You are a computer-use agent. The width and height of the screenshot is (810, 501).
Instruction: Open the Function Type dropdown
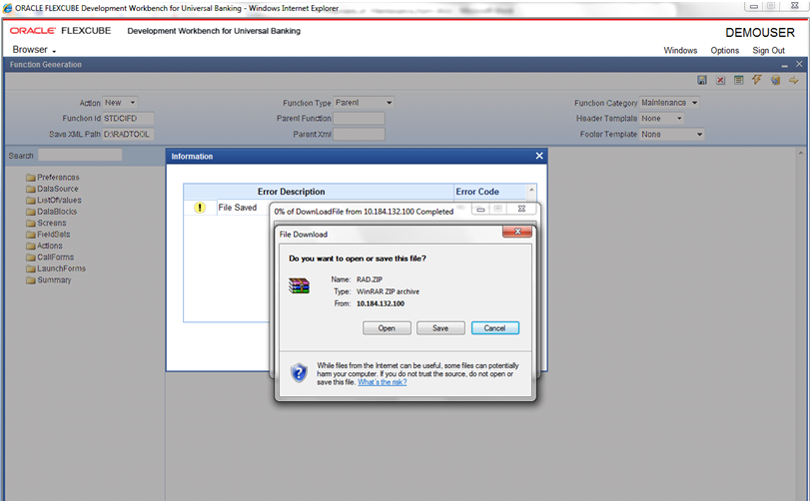(x=364, y=103)
